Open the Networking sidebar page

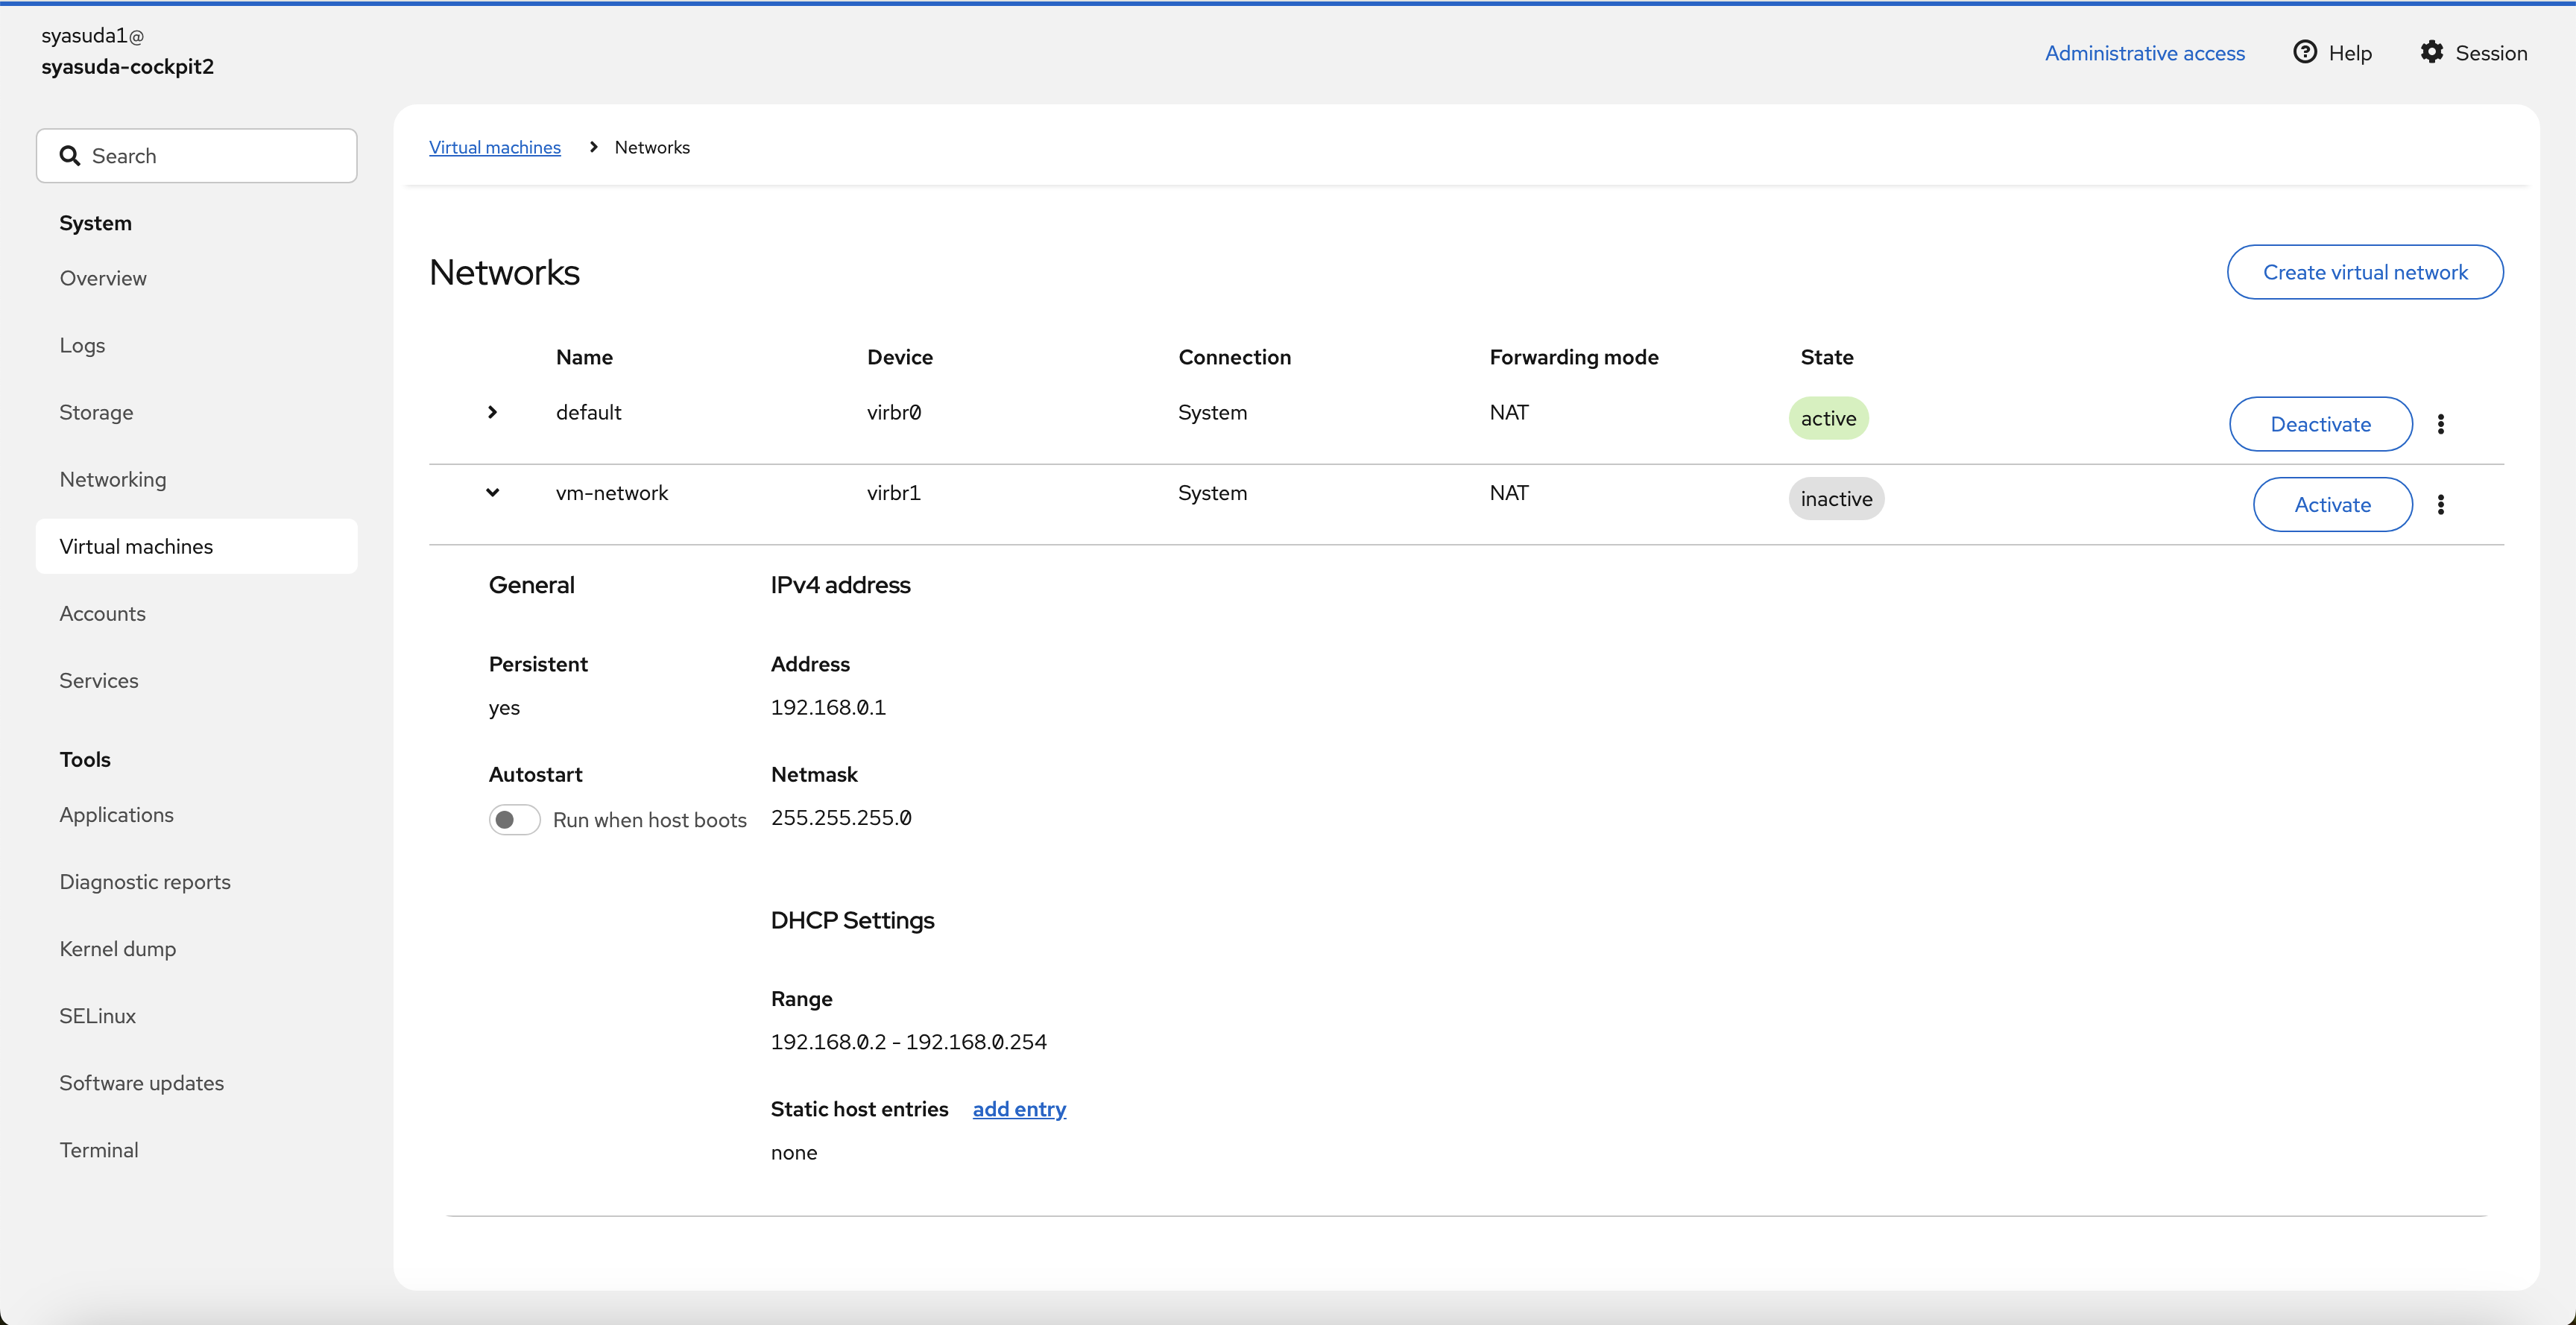[x=112, y=479]
